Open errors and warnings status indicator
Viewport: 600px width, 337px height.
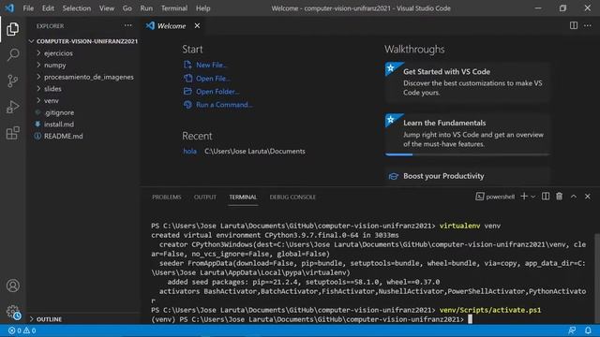coord(22,330)
